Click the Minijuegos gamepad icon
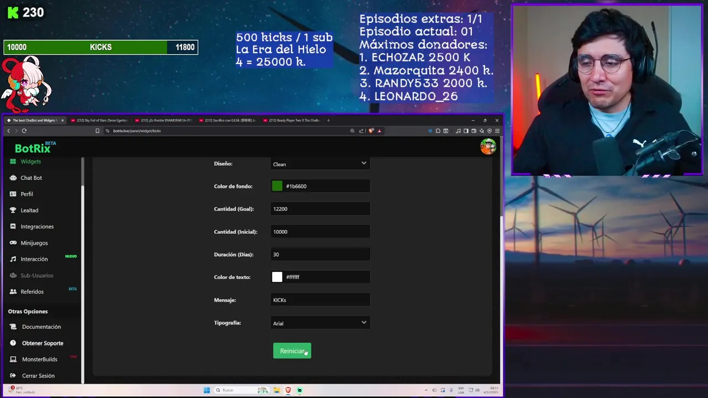Image resolution: width=708 pixels, height=398 pixels. coord(13,243)
